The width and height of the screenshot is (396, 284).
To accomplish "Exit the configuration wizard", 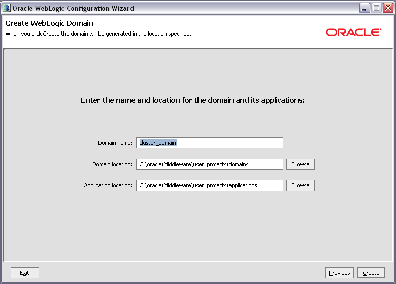I will click(x=25, y=273).
